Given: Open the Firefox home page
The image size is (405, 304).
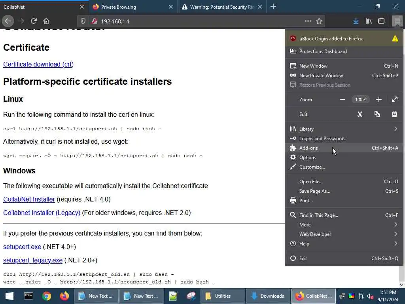Looking at the screenshot, I should coord(46,21).
